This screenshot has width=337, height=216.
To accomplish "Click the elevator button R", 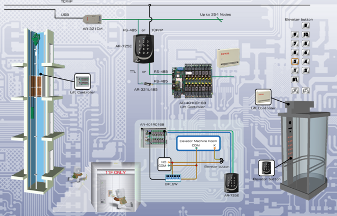I will (x=305, y=26).
